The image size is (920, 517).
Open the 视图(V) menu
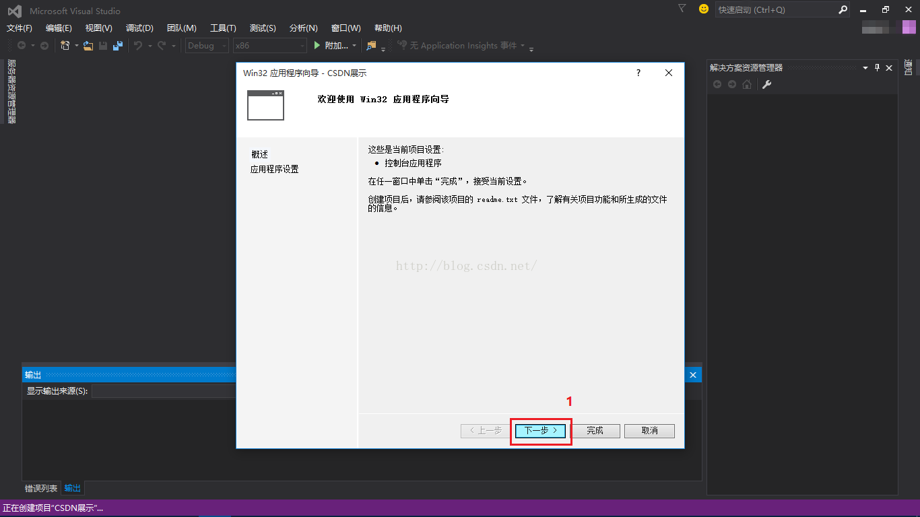coord(98,28)
